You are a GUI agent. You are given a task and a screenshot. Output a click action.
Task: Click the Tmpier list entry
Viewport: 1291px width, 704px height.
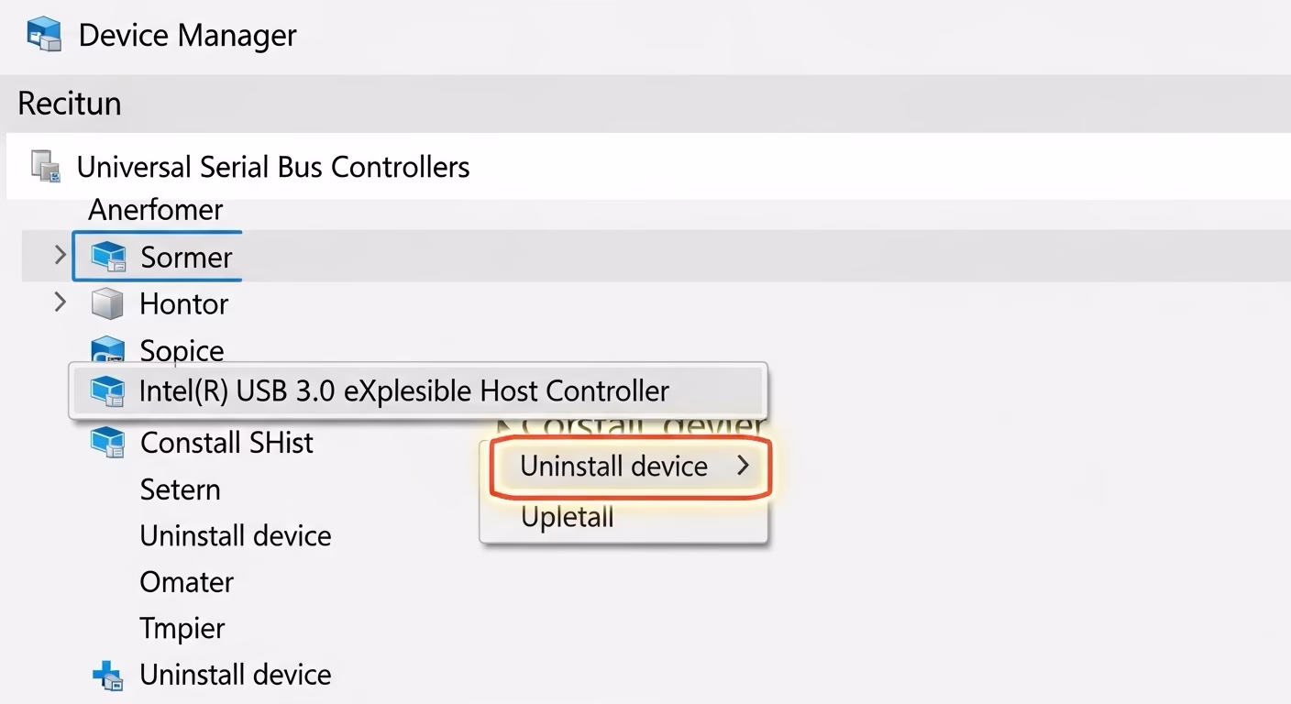pyautogui.click(x=182, y=629)
